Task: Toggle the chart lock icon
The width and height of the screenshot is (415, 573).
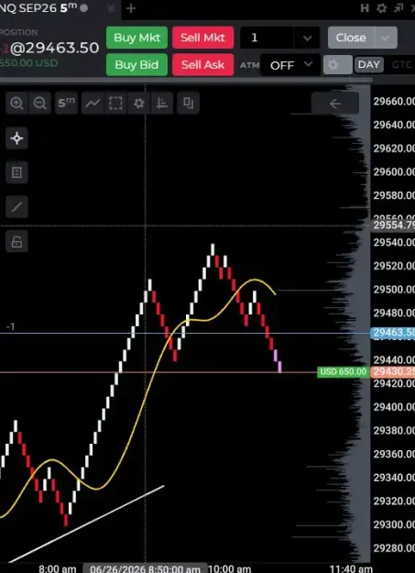Action: click(16, 241)
